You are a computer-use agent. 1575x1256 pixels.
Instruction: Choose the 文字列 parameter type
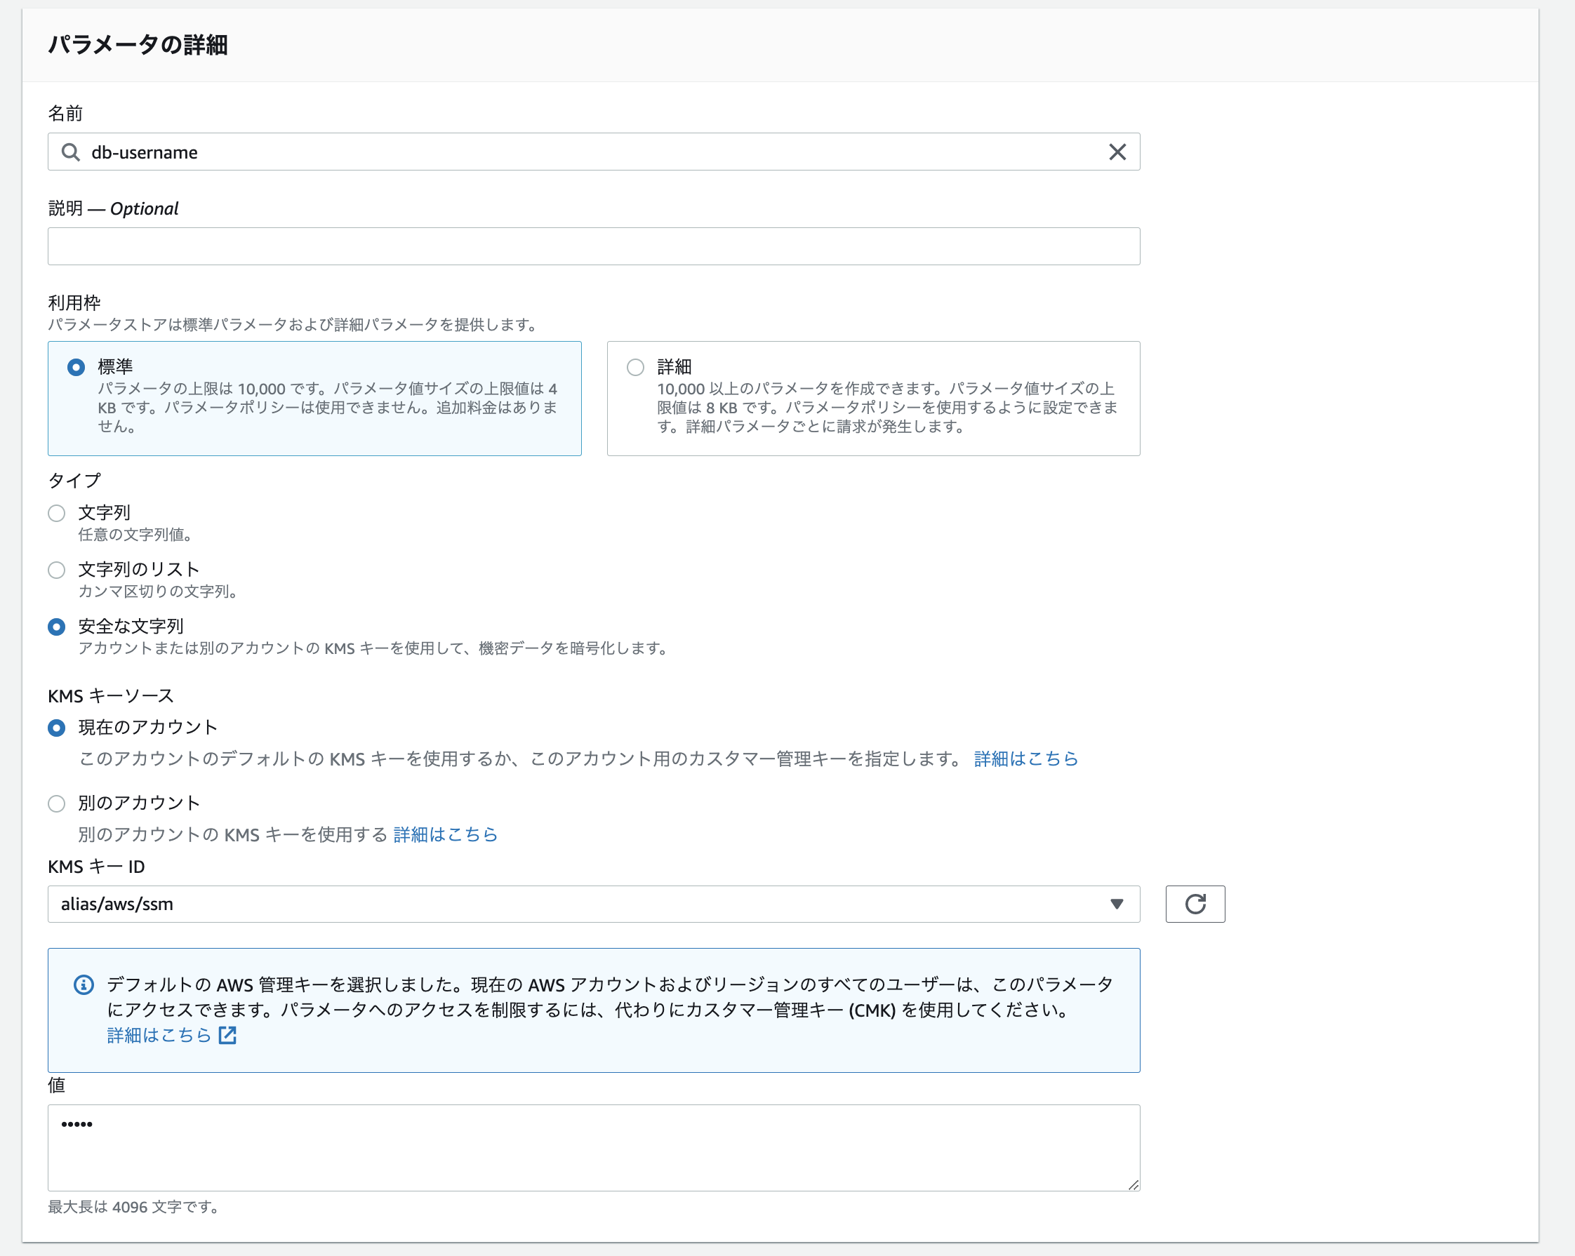pyautogui.click(x=56, y=513)
